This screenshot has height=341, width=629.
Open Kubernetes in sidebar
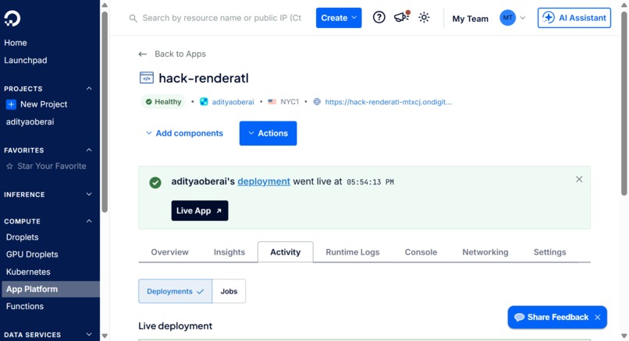[28, 272]
